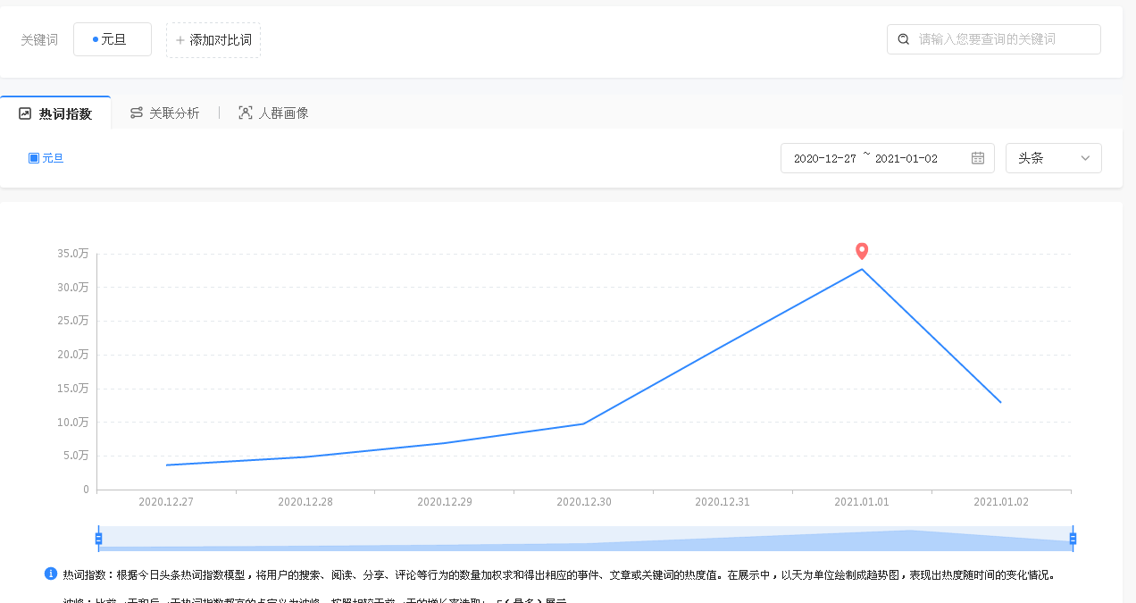Click the 添加对比词 button
This screenshot has width=1136, height=603.
213,40
